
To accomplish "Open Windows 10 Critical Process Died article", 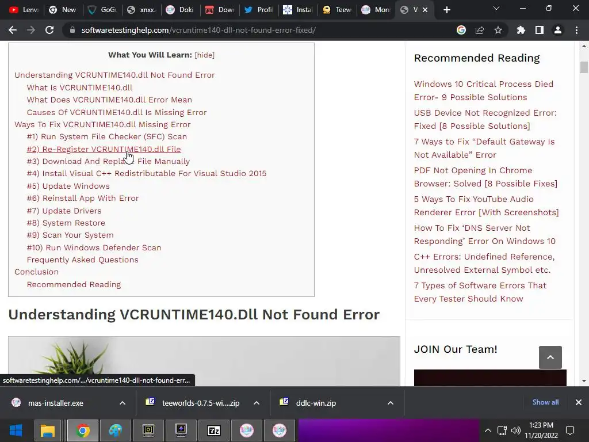I will 483,90.
